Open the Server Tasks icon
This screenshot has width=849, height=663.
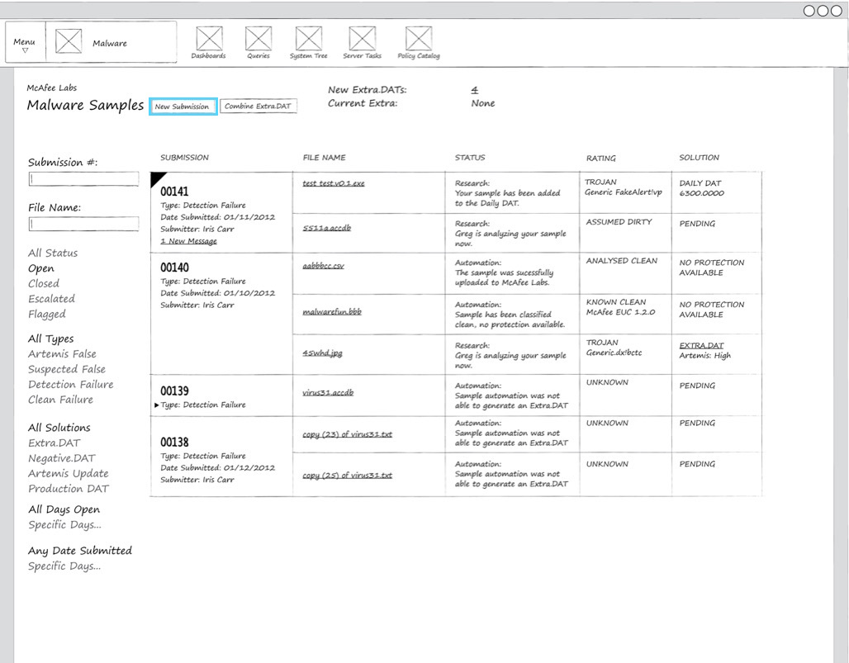[x=363, y=39]
